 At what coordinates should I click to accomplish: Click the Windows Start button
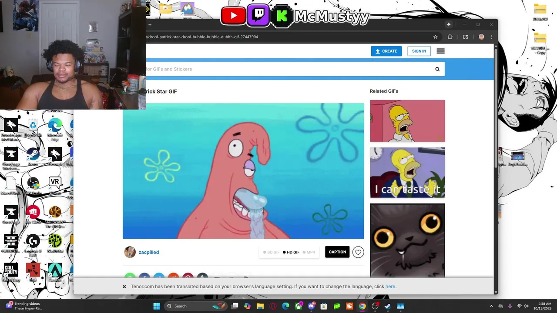pos(157,306)
